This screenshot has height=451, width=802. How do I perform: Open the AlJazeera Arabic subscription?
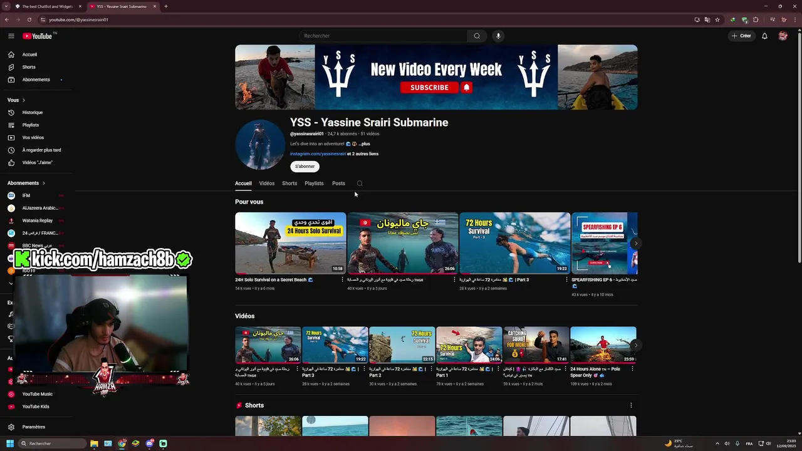tap(40, 208)
